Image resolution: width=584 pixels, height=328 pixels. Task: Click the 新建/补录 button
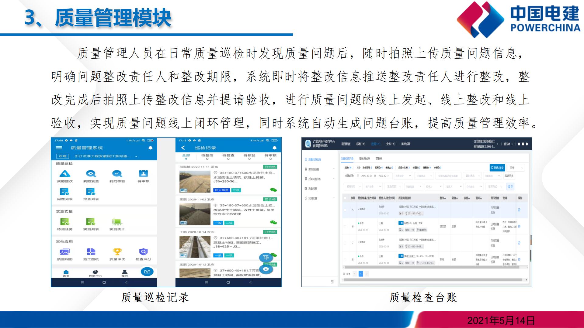coord(497,168)
